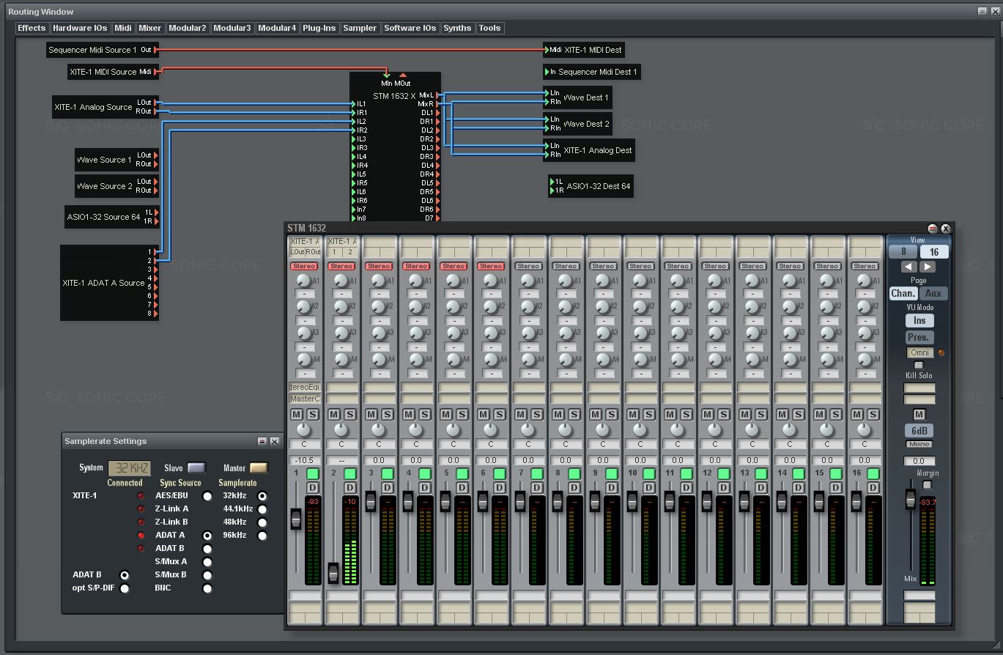Open the Mixer menu

[x=150, y=28]
